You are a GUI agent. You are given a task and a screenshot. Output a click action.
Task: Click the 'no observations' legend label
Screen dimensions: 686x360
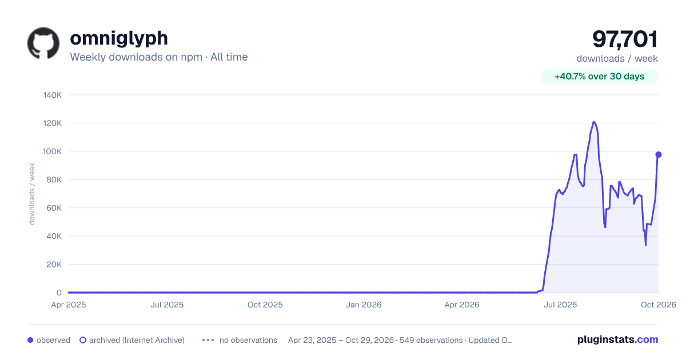pos(249,340)
